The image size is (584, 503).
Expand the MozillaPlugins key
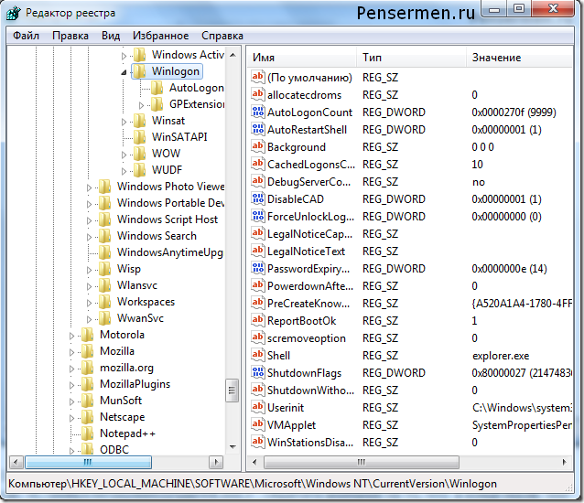tap(71, 385)
